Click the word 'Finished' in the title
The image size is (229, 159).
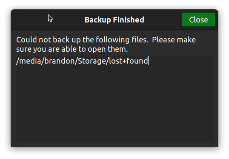[129, 20]
